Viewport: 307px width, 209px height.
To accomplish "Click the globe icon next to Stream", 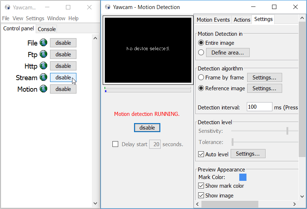I will (44, 77).
